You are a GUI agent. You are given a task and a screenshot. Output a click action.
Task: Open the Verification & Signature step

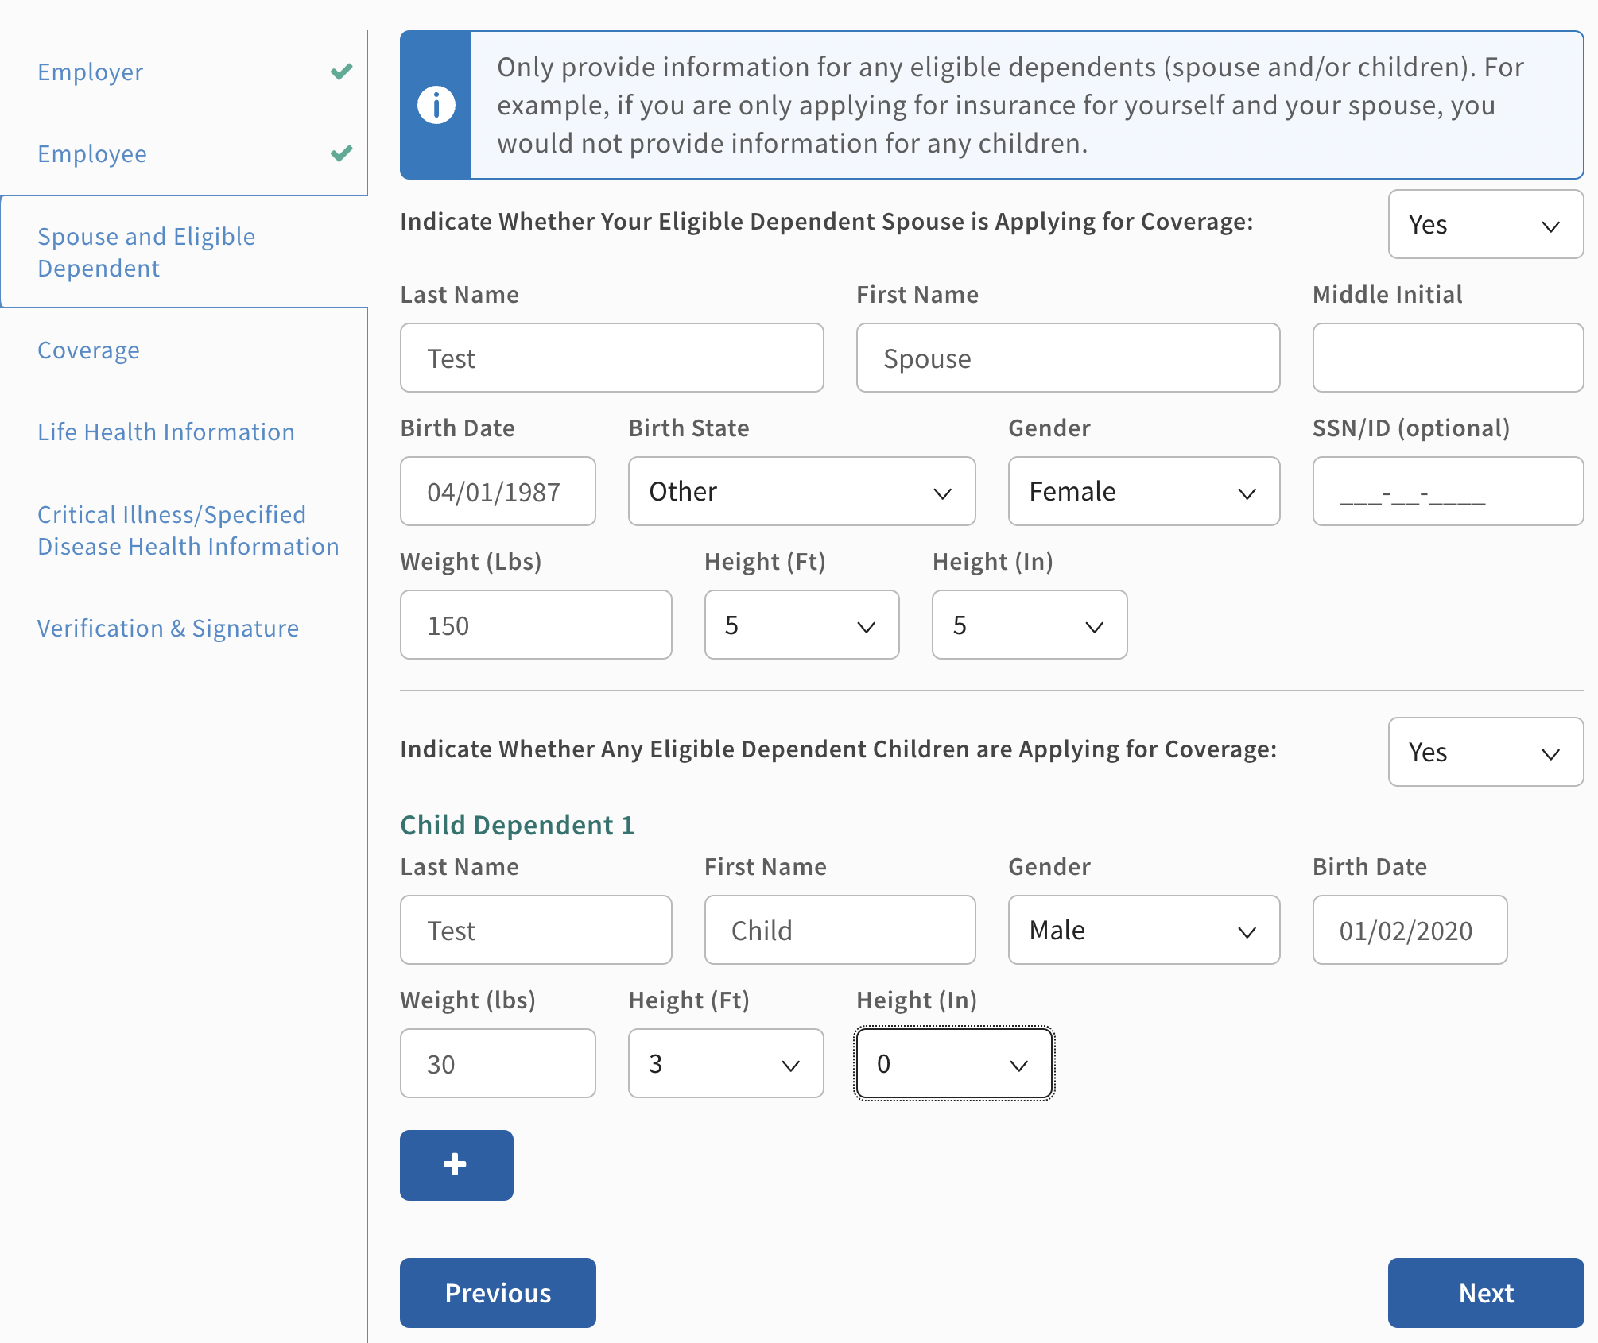(168, 628)
